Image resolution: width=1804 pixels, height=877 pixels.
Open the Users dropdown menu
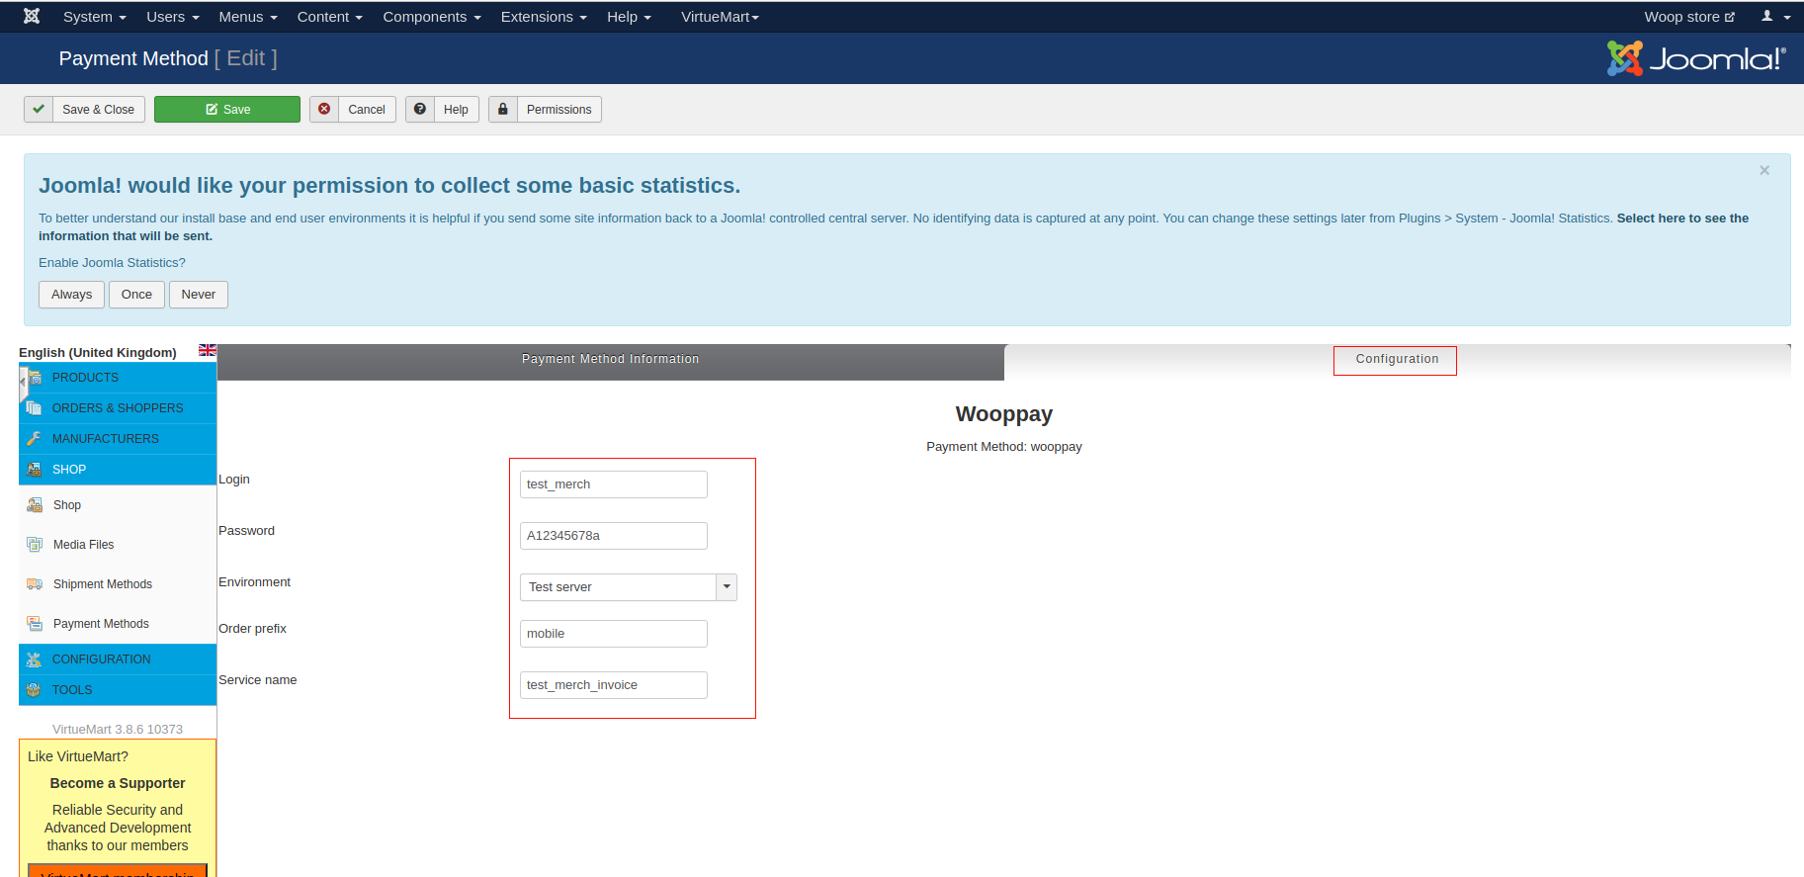[x=173, y=17]
